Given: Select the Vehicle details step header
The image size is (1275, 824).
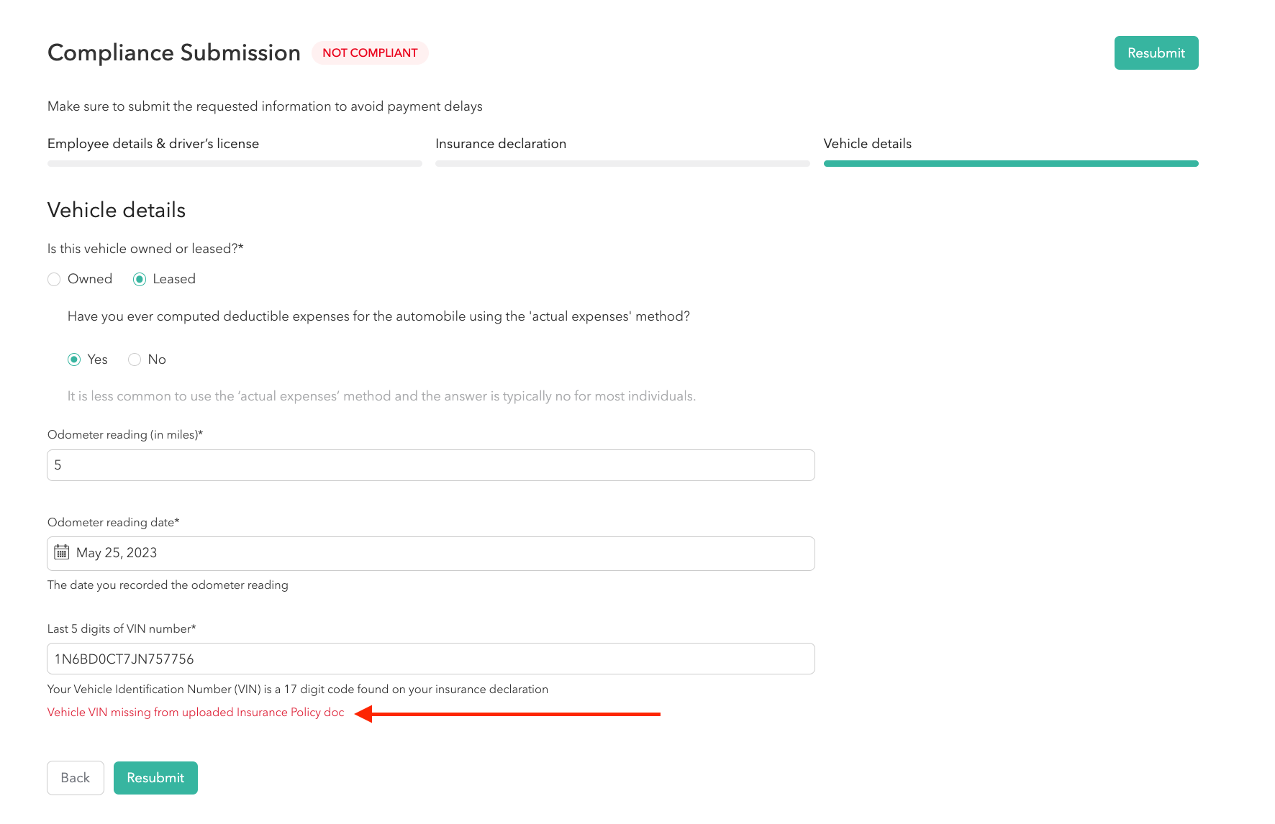Looking at the screenshot, I should click(867, 143).
